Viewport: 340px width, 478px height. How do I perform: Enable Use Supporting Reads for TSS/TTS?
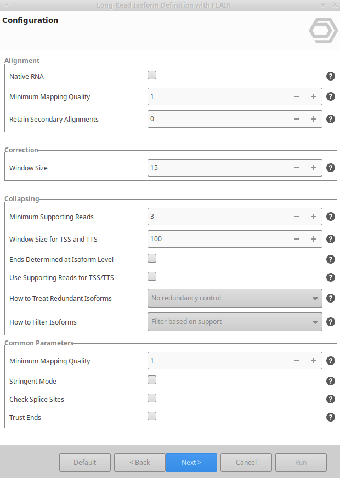[152, 276]
